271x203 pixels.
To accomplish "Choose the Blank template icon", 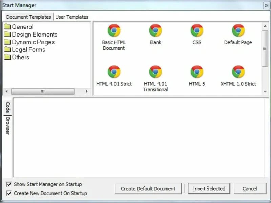I will pyautogui.click(x=155, y=30).
